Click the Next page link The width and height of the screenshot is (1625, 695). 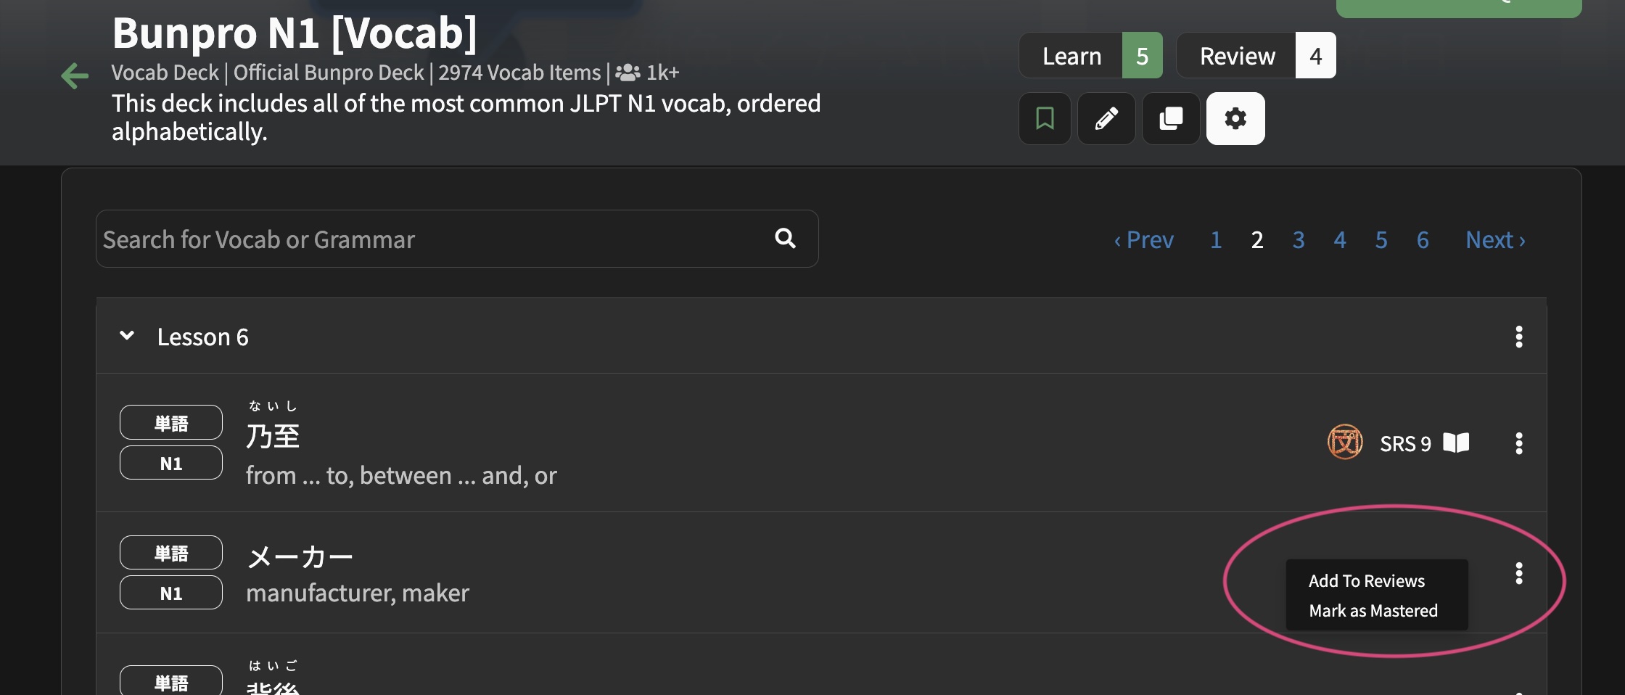[x=1495, y=239]
